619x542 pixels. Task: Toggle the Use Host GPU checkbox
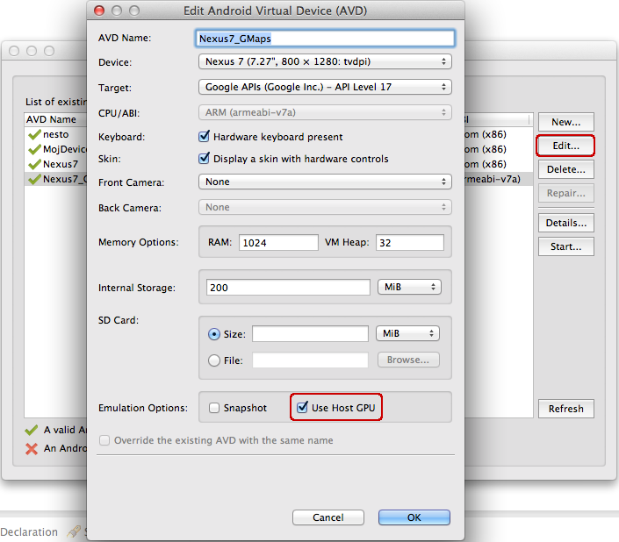pyautogui.click(x=302, y=407)
